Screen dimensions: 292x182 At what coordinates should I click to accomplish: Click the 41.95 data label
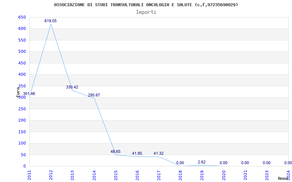point(137,153)
